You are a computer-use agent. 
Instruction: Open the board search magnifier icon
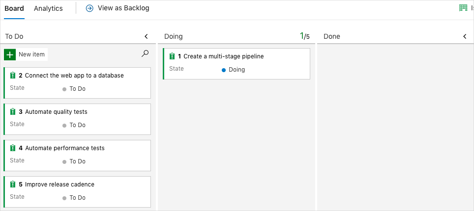point(145,54)
